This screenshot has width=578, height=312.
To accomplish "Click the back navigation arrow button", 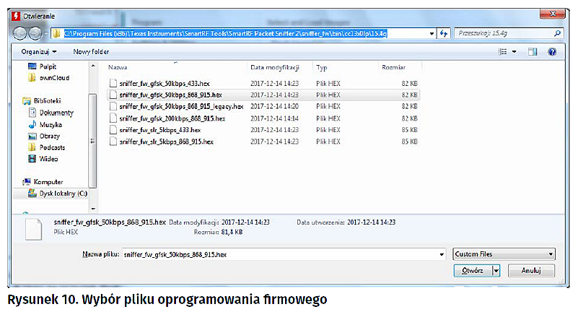I will coord(21,33).
